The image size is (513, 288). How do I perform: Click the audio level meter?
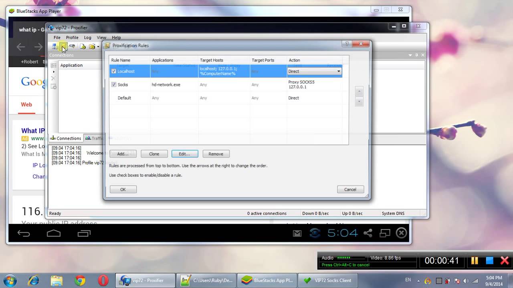[x=351, y=258]
